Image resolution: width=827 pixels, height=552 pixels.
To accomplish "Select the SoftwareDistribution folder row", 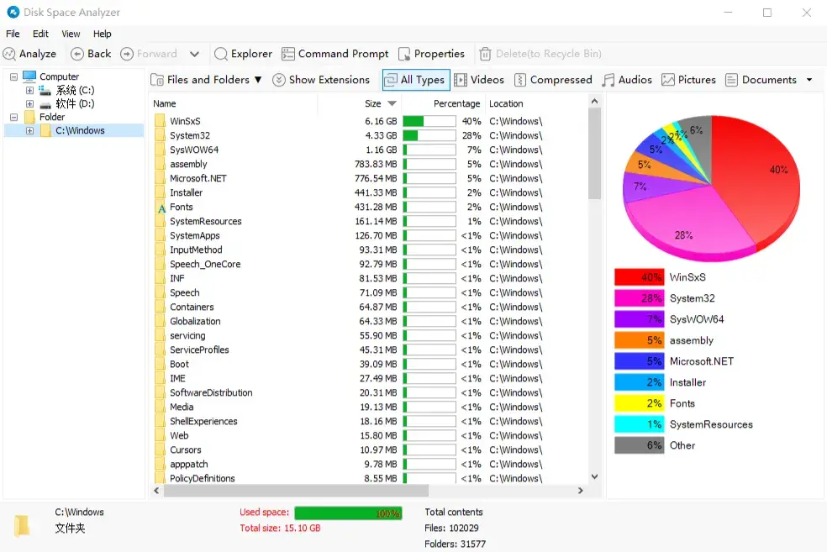I will coord(369,392).
